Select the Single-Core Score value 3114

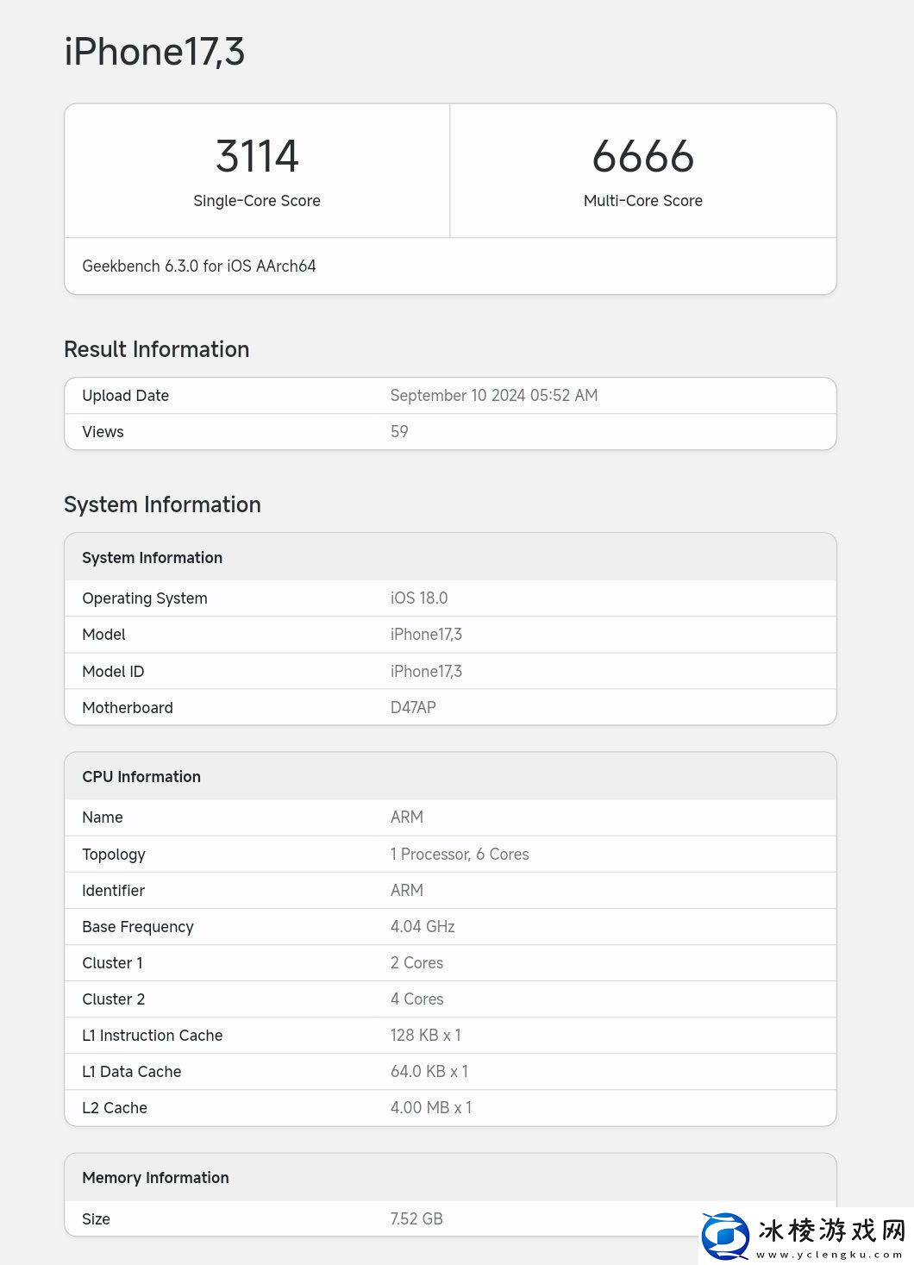pos(257,156)
